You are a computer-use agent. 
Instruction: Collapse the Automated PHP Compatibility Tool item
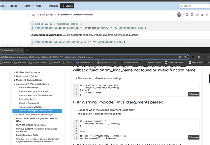(14, 84)
